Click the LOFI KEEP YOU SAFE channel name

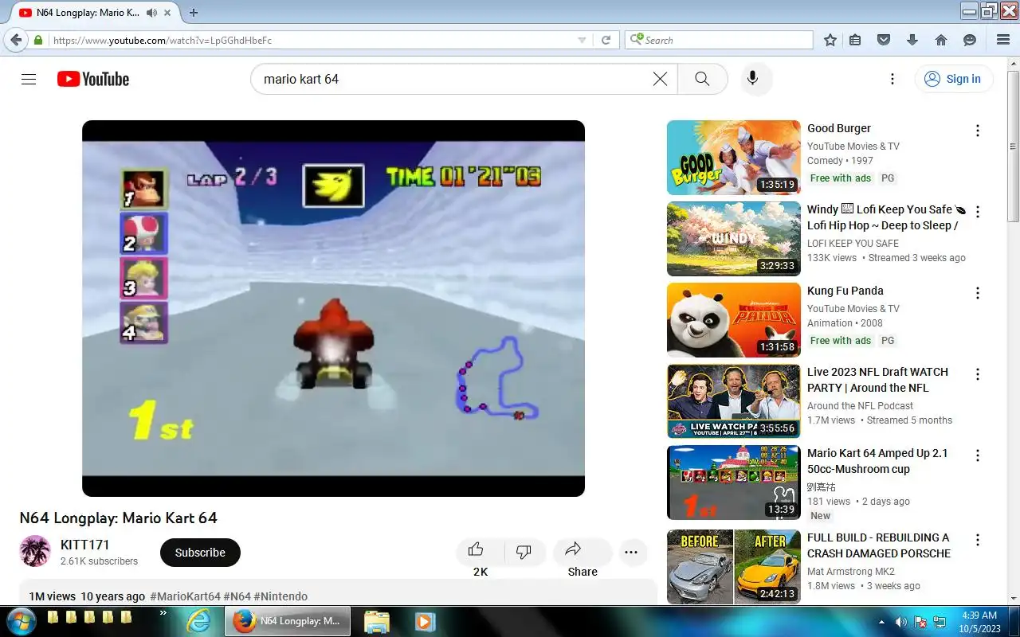853,244
